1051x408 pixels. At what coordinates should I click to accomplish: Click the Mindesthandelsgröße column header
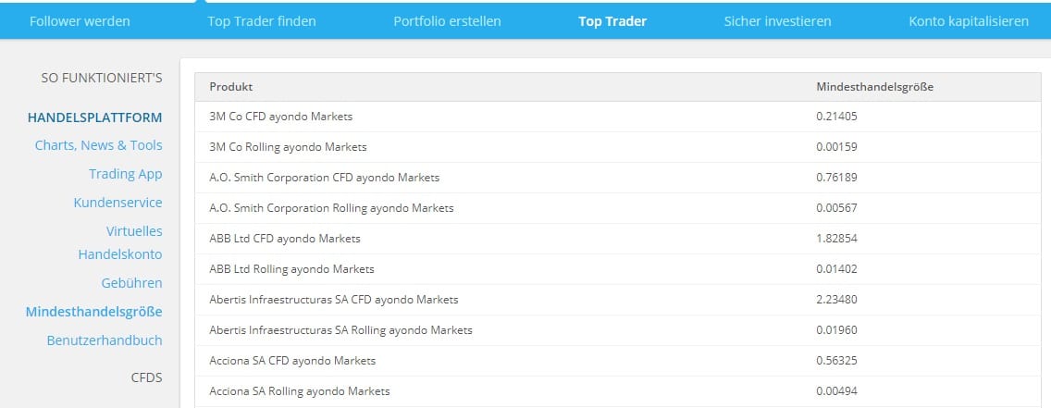pos(874,87)
